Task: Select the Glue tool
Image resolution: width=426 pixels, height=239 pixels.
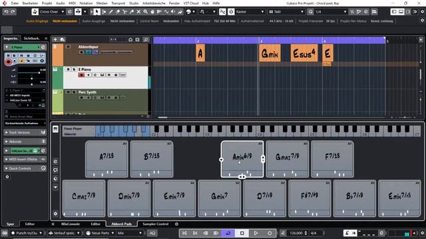Action: point(132,12)
